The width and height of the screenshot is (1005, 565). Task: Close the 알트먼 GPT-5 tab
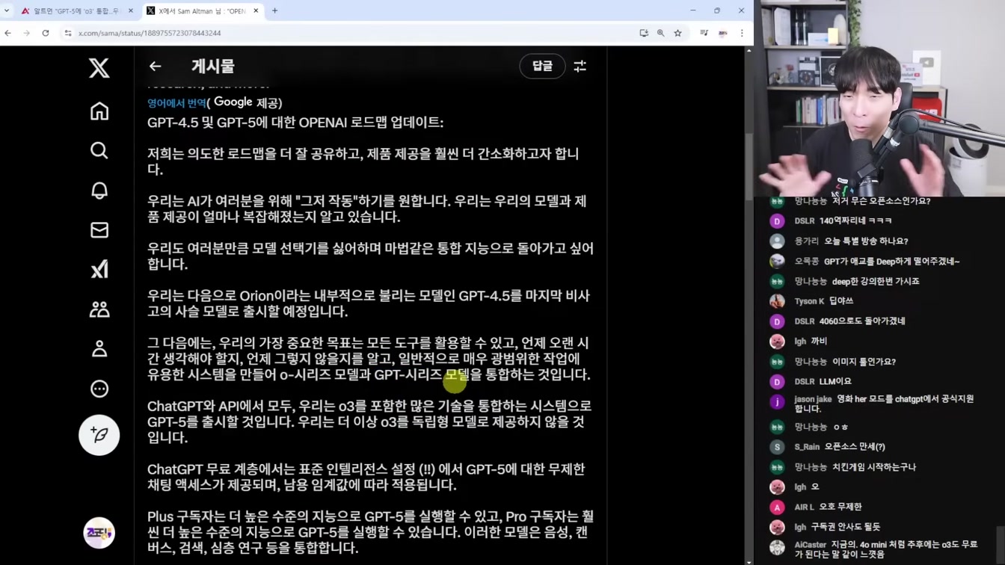pos(131,11)
